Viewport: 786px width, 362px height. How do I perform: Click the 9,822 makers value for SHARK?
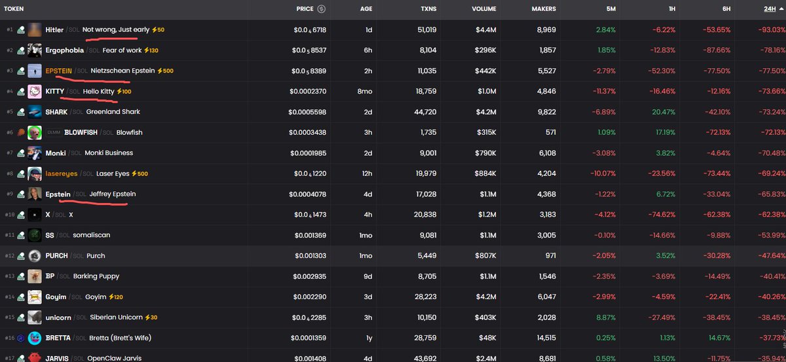click(546, 112)
